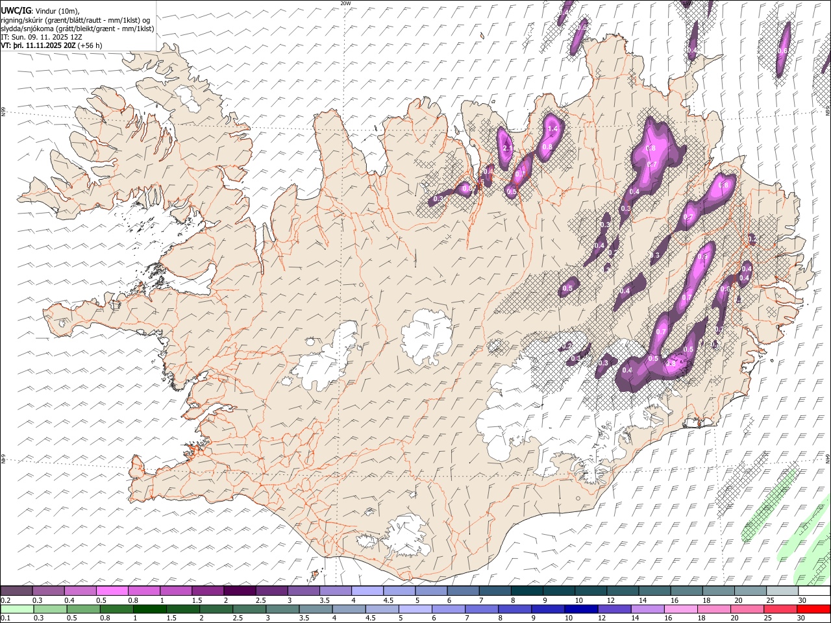This screenshot has width=831, height=623.
Task: Pick upper legend swatch labeled 0.4
Action: [81, 591]
